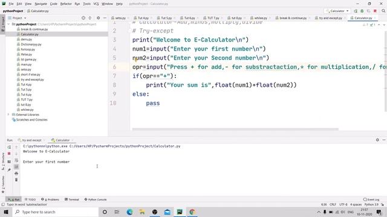Open the File menu
The width and height of the screenshot is (387, 217).
(x=11, y=4)
